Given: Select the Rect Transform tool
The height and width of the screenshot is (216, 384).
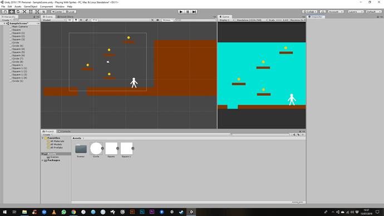Looking at the screenshot, I should (x=31, y=12).
